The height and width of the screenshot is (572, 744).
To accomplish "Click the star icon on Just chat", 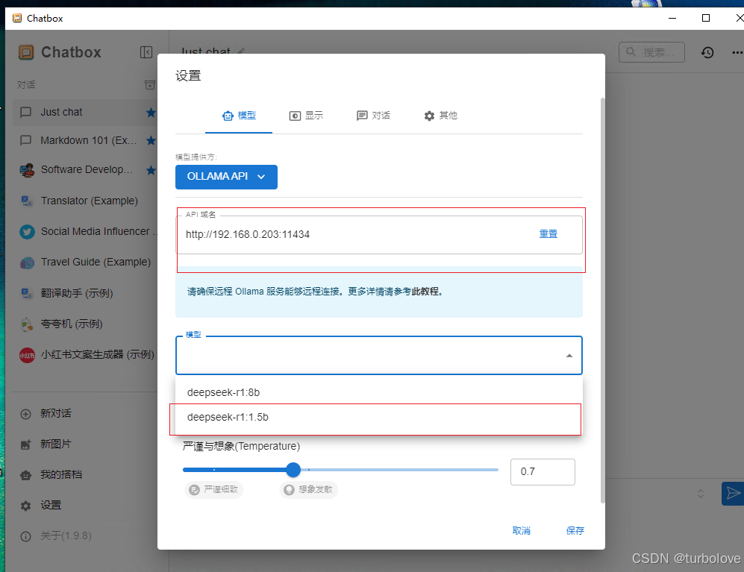I will tap(151, 113).
